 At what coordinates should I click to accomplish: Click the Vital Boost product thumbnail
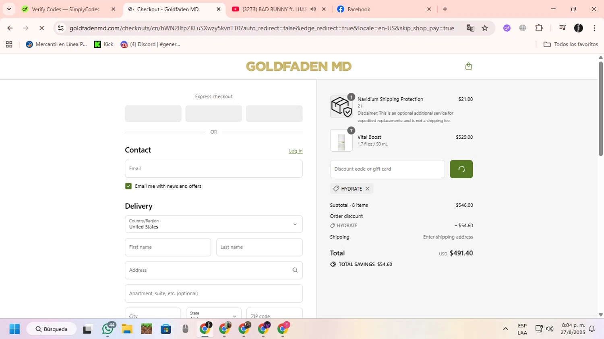point(341,140)
